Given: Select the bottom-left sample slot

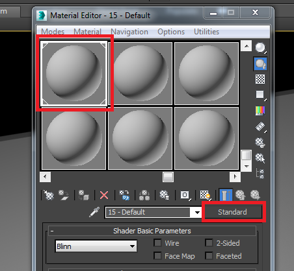Looking at the screenshot, I should [74, 138].
